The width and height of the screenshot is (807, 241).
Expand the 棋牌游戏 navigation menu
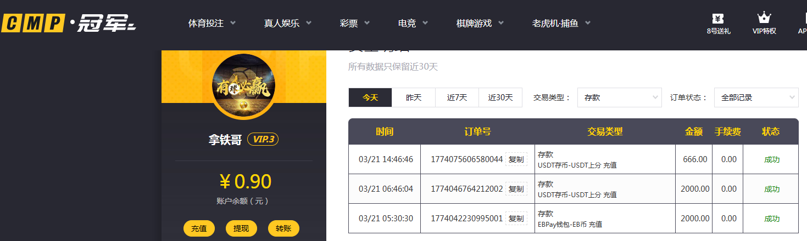click(481, 24)
